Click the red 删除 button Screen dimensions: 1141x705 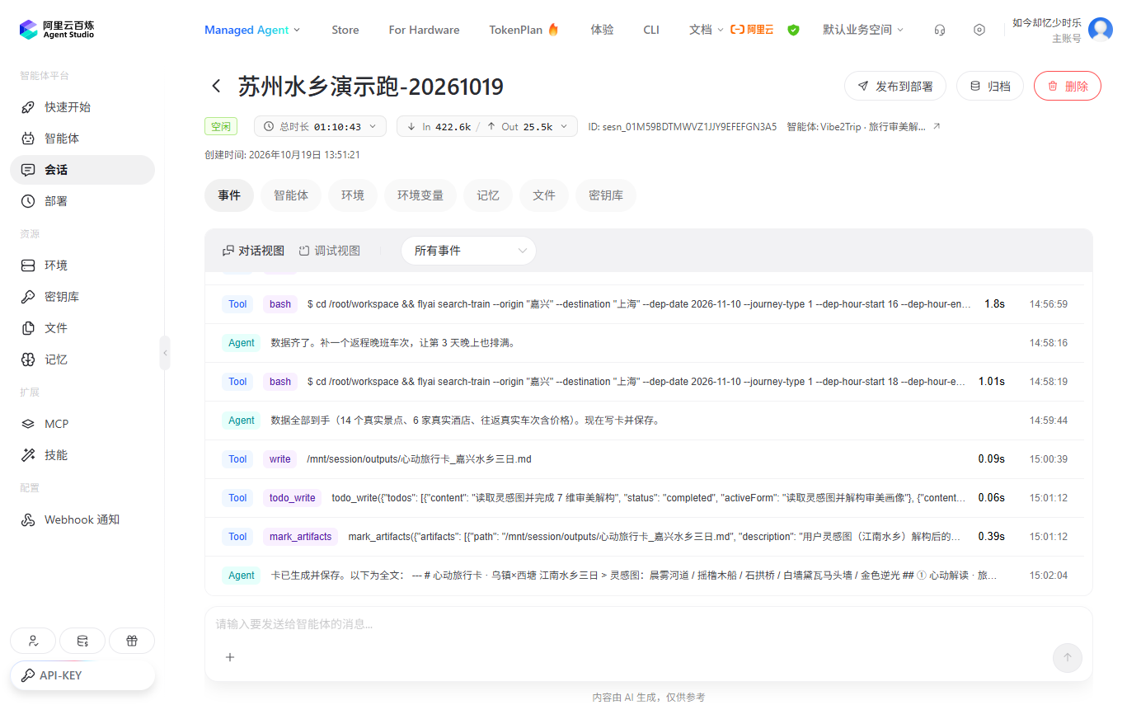[1068, 86]
